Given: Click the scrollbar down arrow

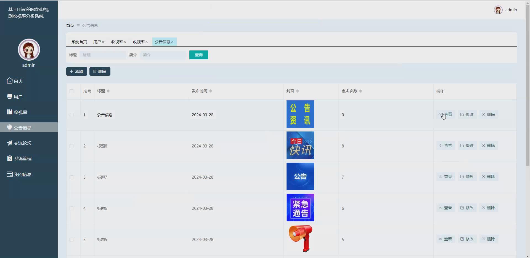Looking at the screenshot, I should coord(528,256).
